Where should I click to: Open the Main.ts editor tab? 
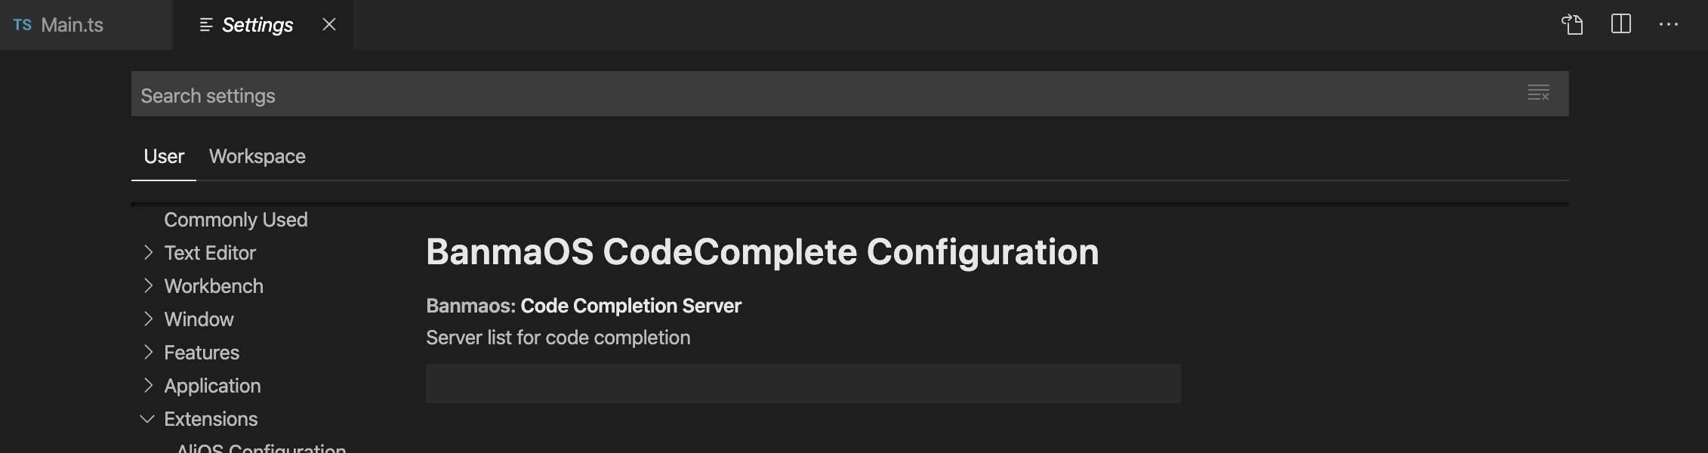(x=72, y=25)
